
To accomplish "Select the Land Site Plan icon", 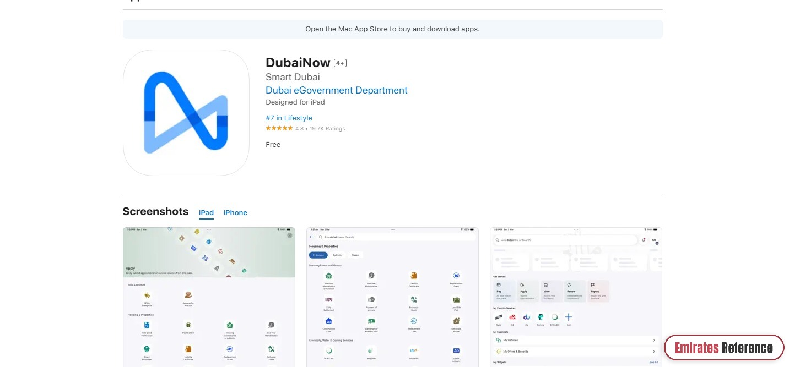I will tap(456, 300).
